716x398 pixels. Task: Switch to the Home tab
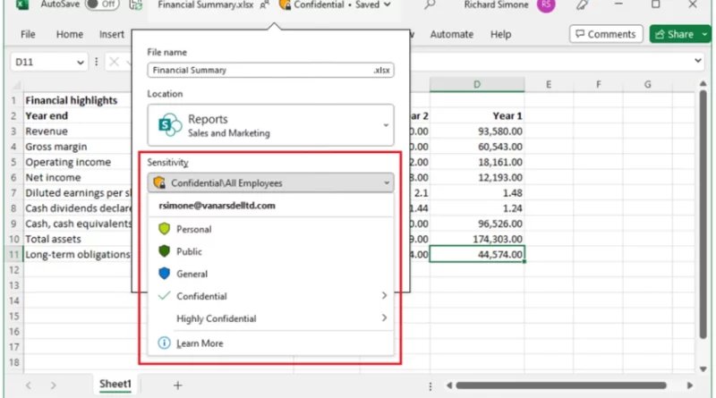click(x=70, y=34)
